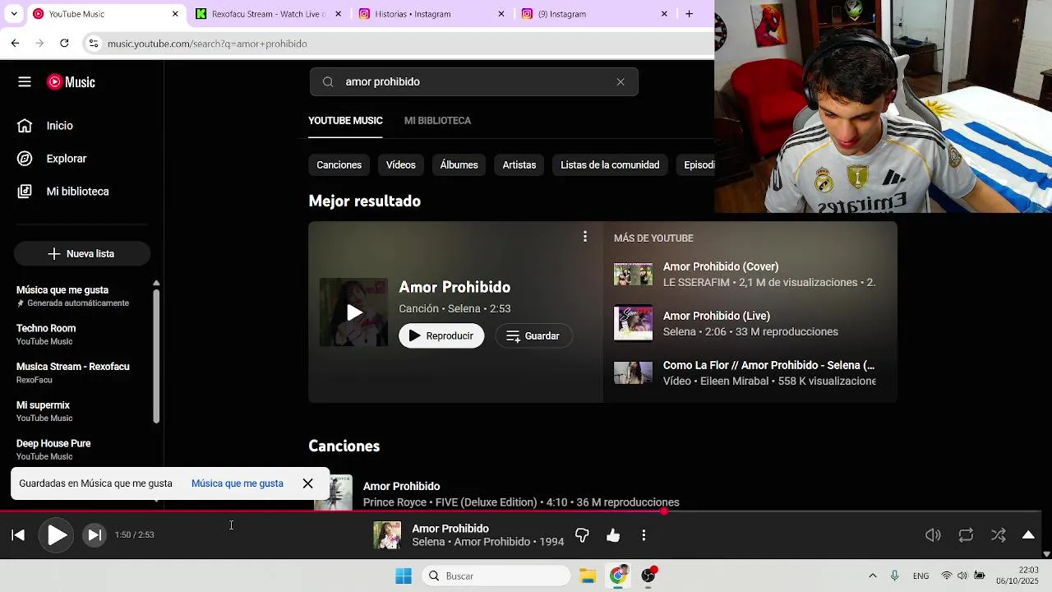The width and height of the screenshot is (1052, 592).
Task: Switch to the (9) Instagram tab
Action: click(x=594, y=14)
